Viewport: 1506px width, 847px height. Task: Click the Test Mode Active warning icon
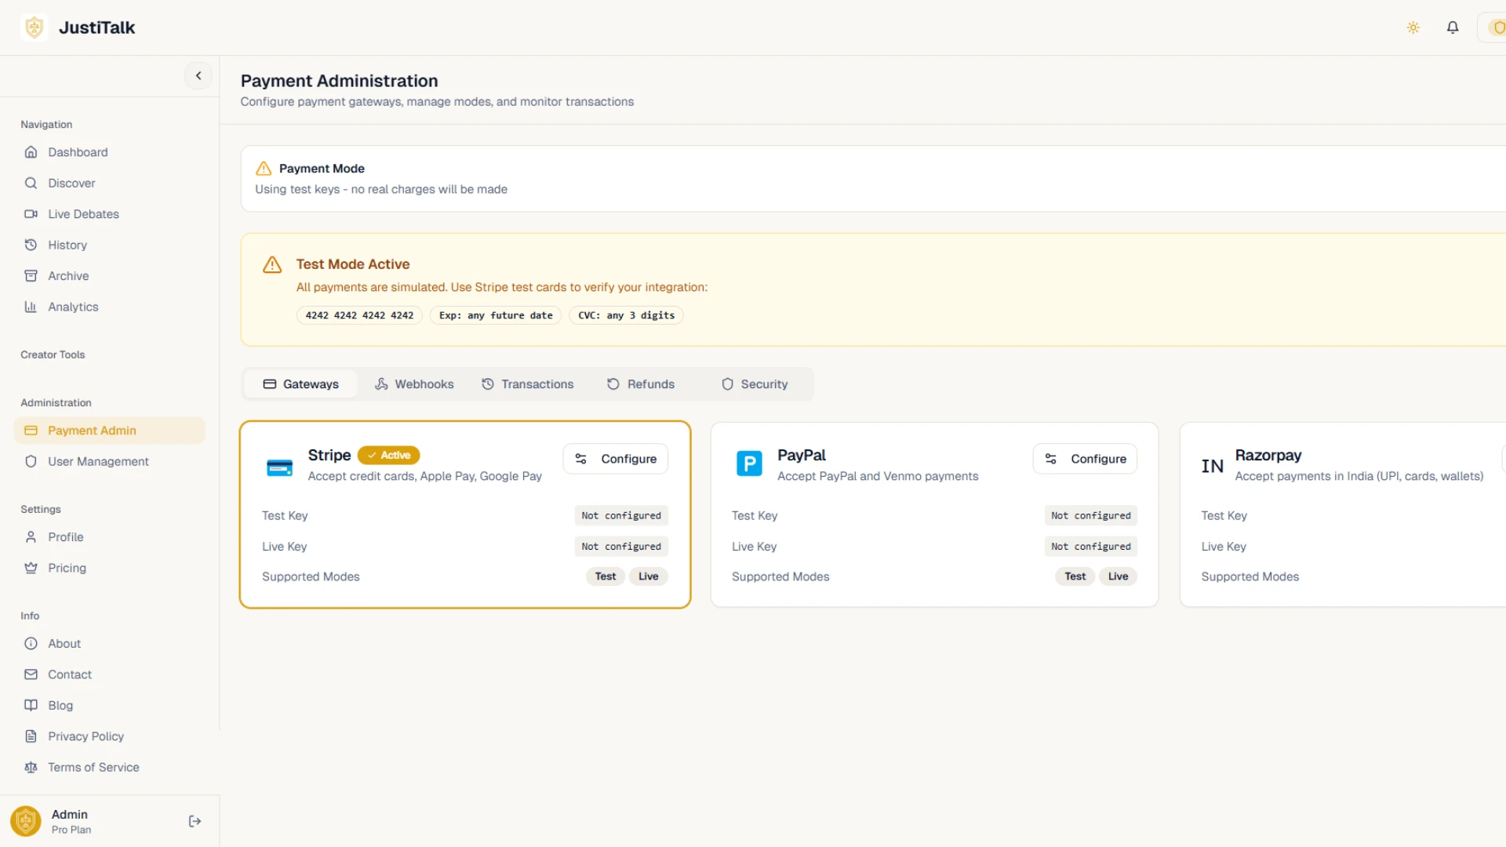coord(272,265)
